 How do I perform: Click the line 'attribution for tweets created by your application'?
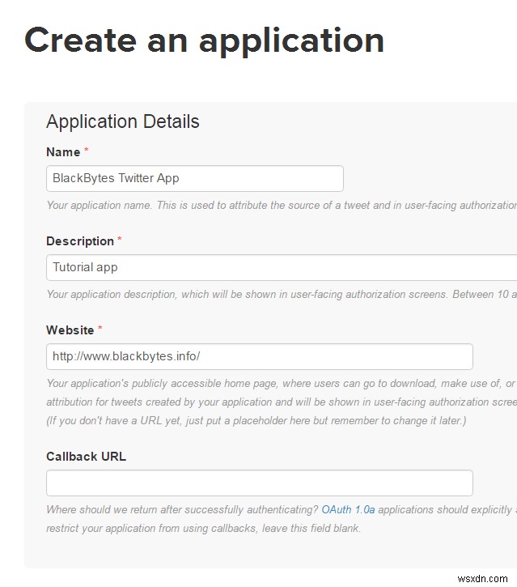point(282,402)
